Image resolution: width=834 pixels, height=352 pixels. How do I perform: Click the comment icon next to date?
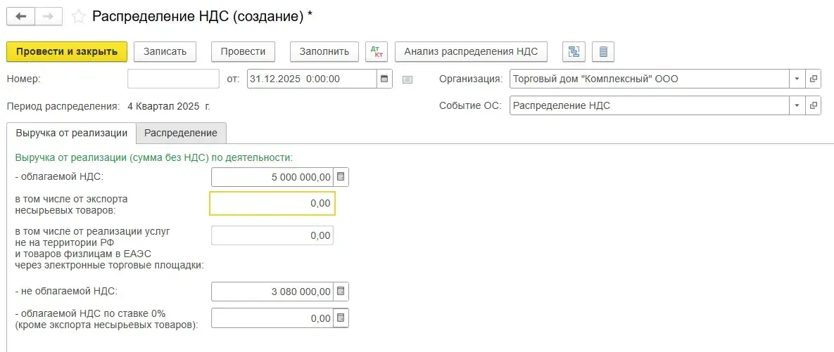(x=407, y=79)
